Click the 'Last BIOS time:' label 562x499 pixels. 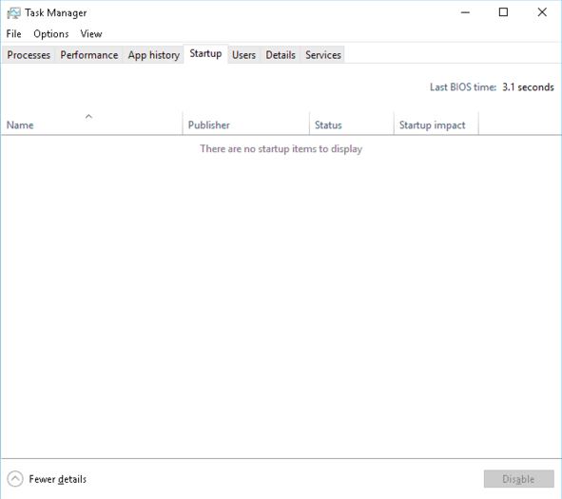pyautogui.click(x=463, y=87)
